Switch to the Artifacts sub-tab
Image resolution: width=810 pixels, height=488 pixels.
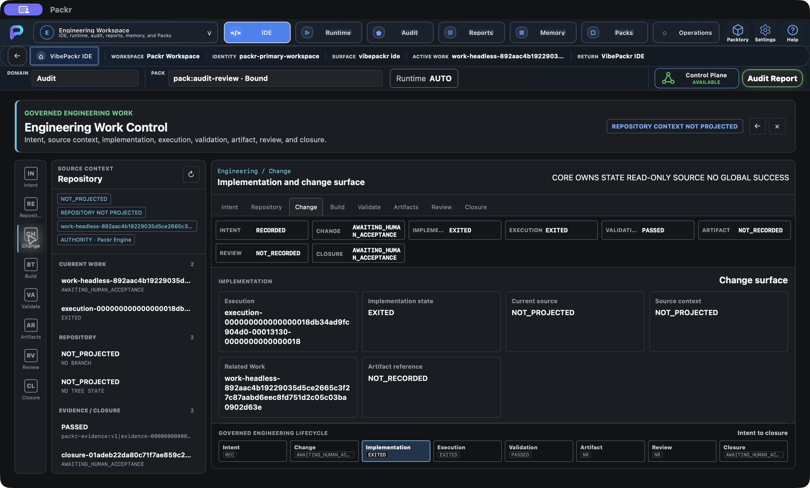(x=406, y=207)
